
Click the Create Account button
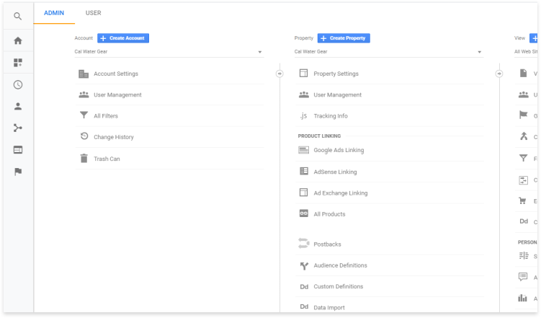123,38
